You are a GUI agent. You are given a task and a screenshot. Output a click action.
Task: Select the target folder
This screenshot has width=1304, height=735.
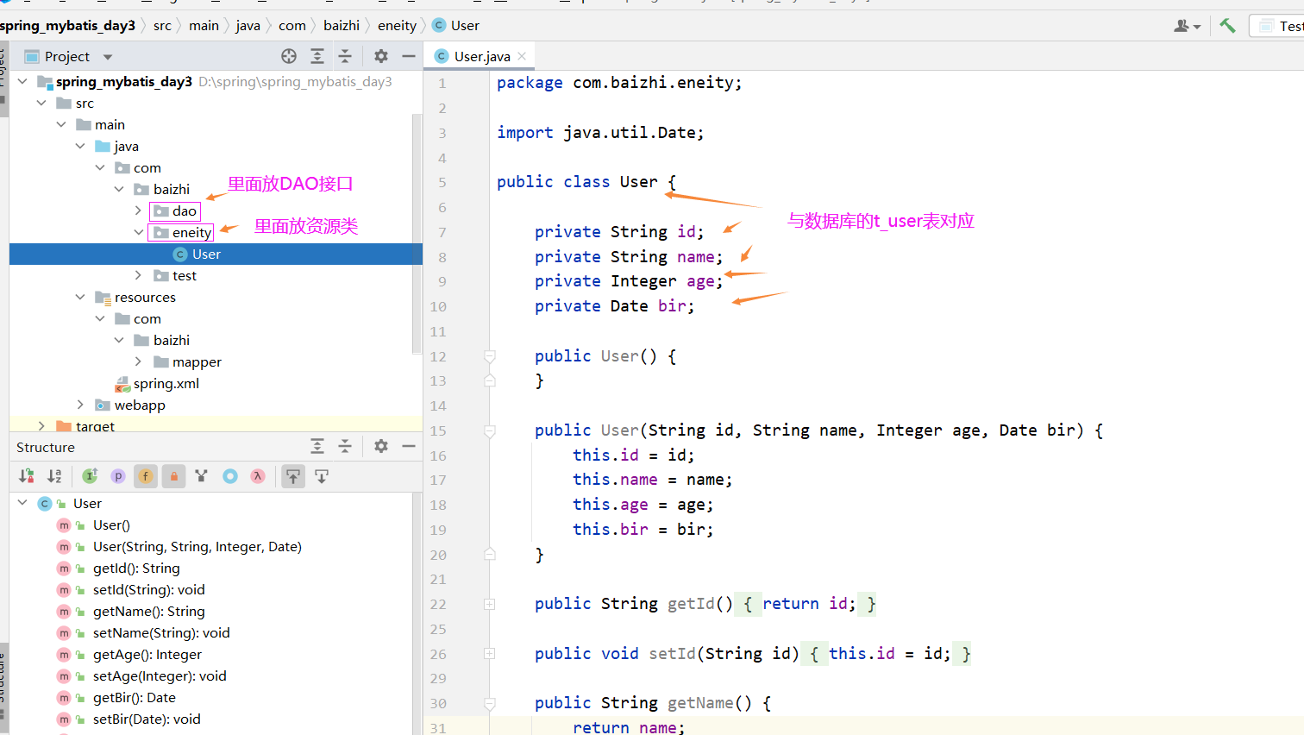95,425
